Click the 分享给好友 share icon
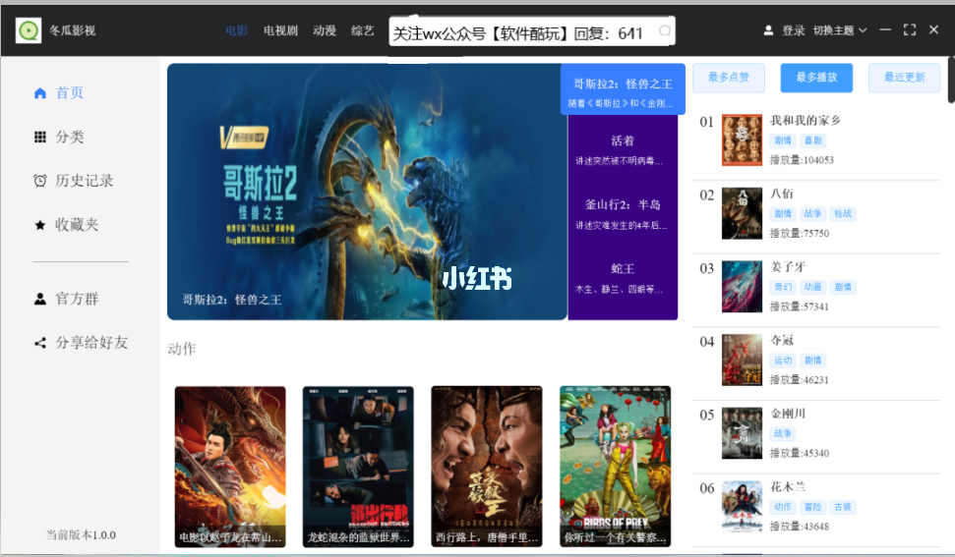The width and height of the screenshot is (955, 557). point(40,343)
